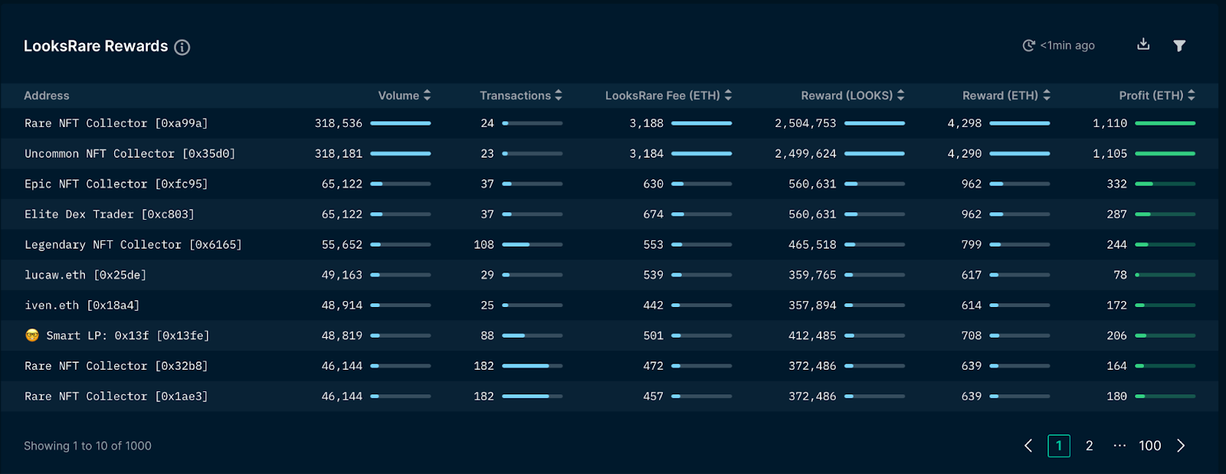Sort by Reward (ETH) column
The width and height of the screenshot is (1226, 474).
click(x=1007, y=96)
